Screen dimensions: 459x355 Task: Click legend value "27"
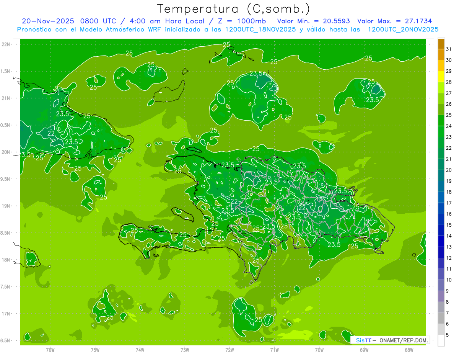pyautogui.click(x=449, y=93)
